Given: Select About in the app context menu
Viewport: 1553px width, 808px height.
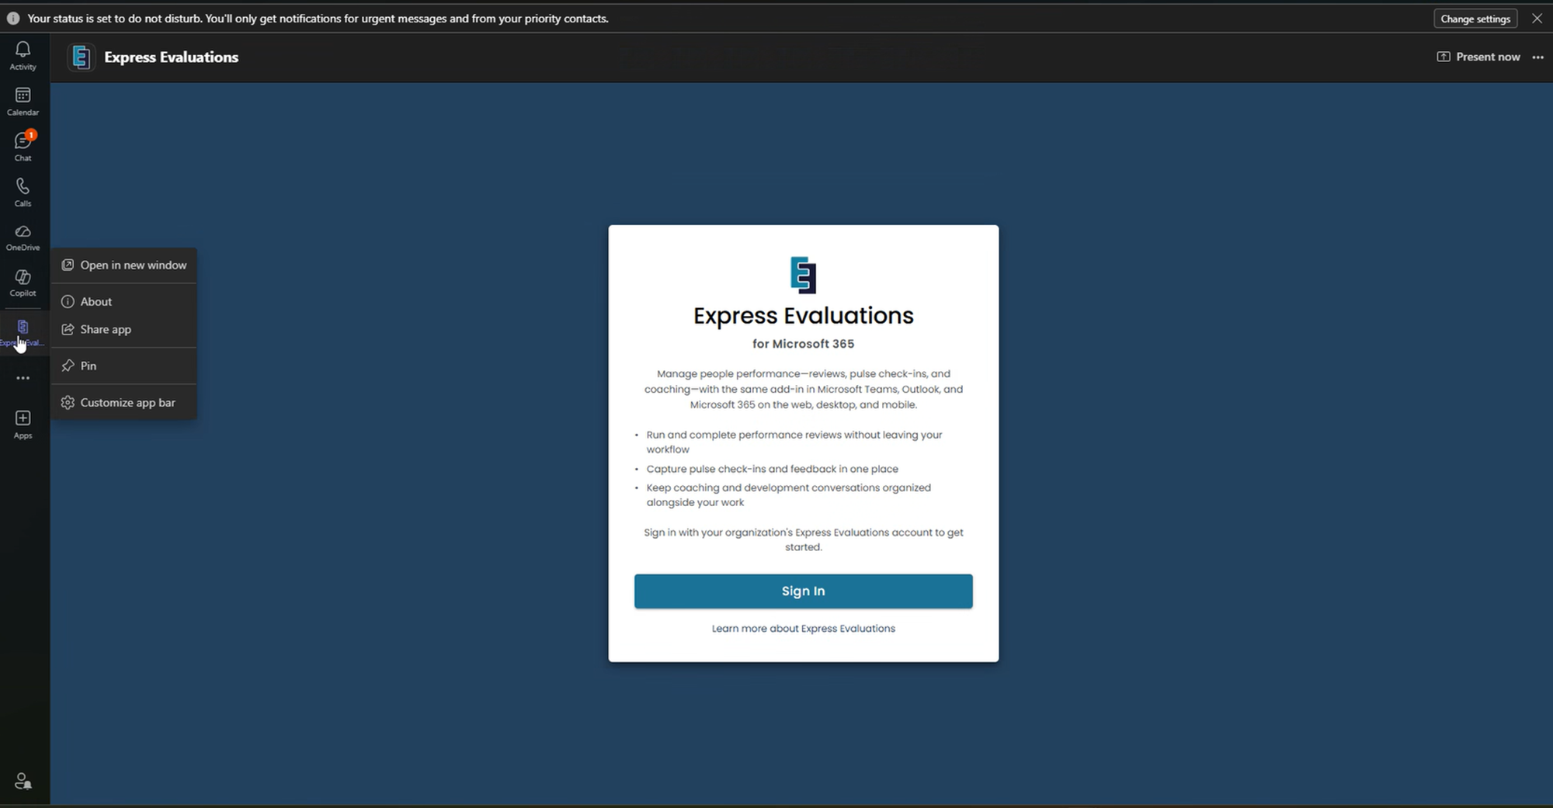Looking at the screenshot, I should [x=123, y=302].
